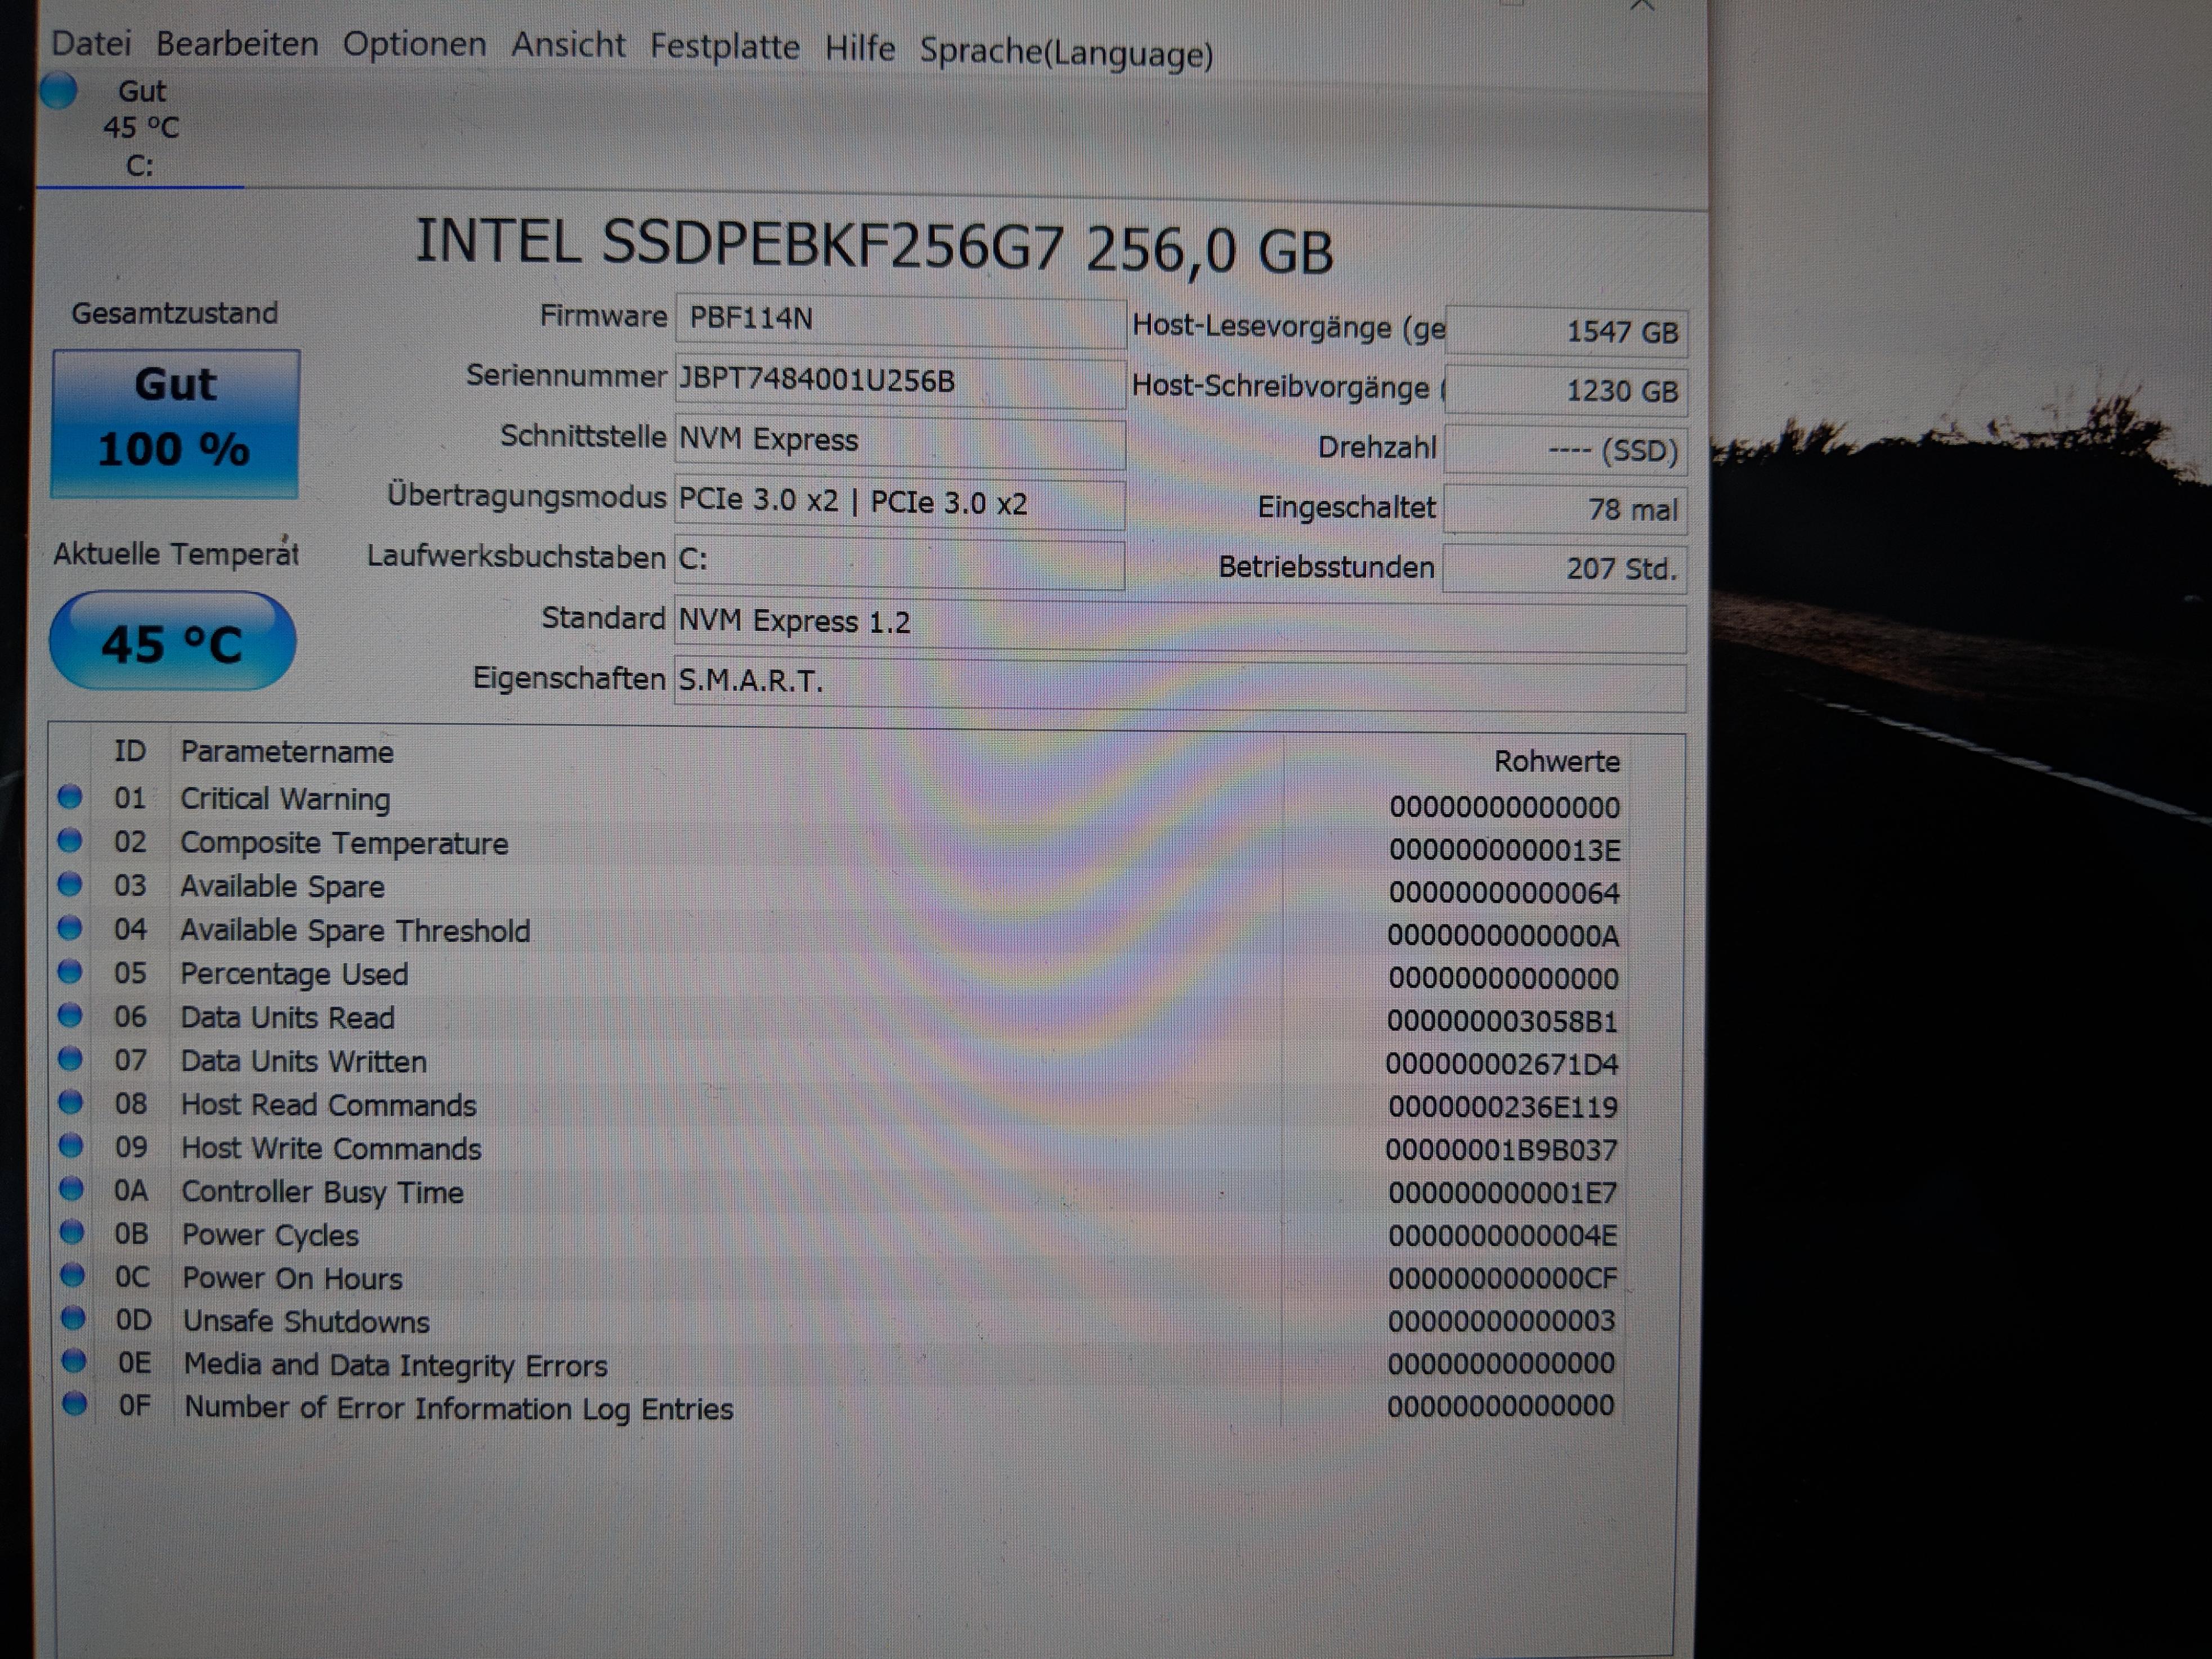Click the status dot for Available Spare
This screenshot has height=1659, width=2212.
coord(69,885)
